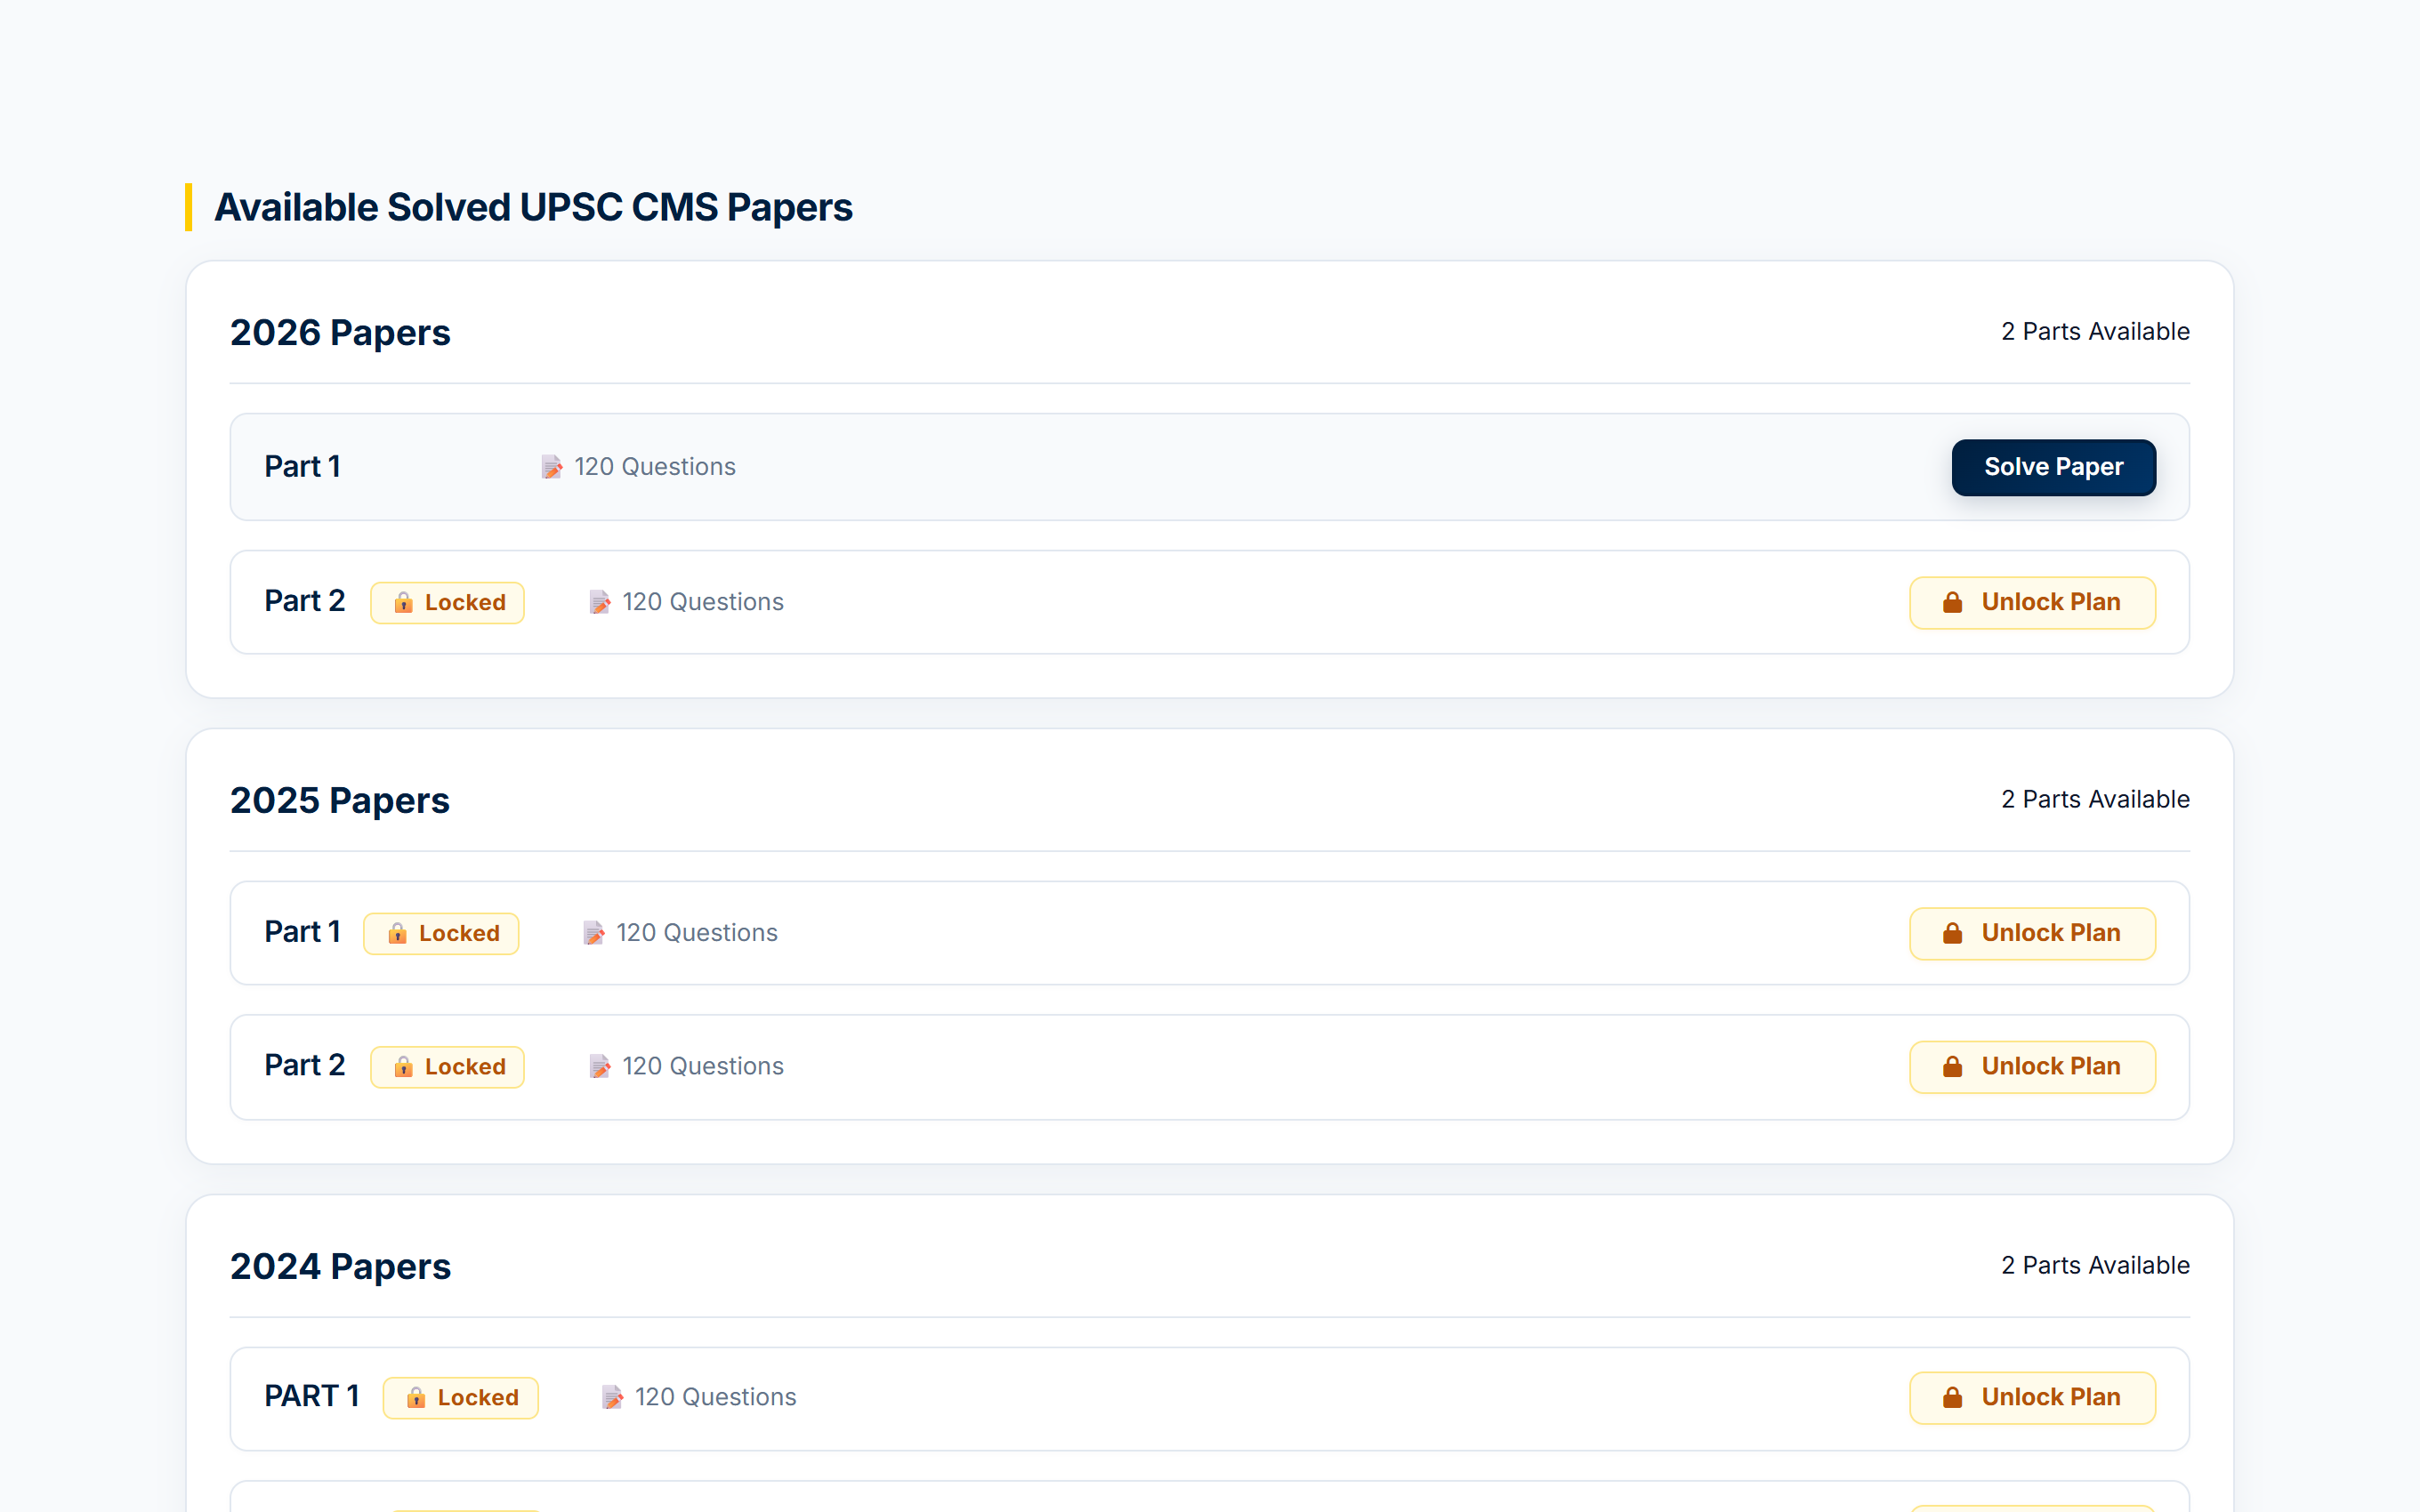Click the 'Locked' word on 2025 Part 1 badge

click(x=459, y=934)
